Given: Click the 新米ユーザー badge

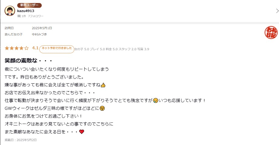Looking at the screenshot, I should click(x=29, y=5).
